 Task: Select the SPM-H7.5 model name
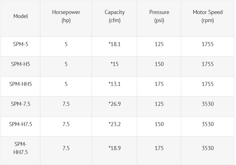click(x=21, y=124)
